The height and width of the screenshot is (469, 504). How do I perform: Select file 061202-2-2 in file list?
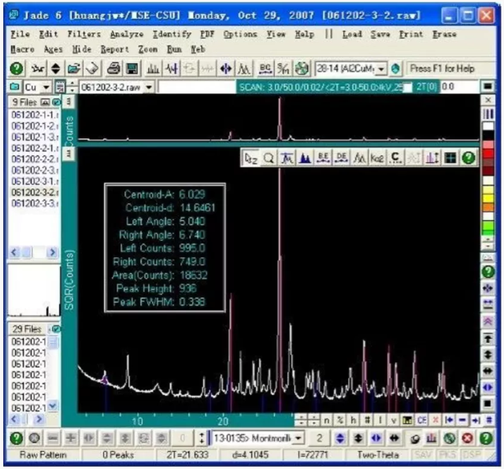[x=35, y=159]
